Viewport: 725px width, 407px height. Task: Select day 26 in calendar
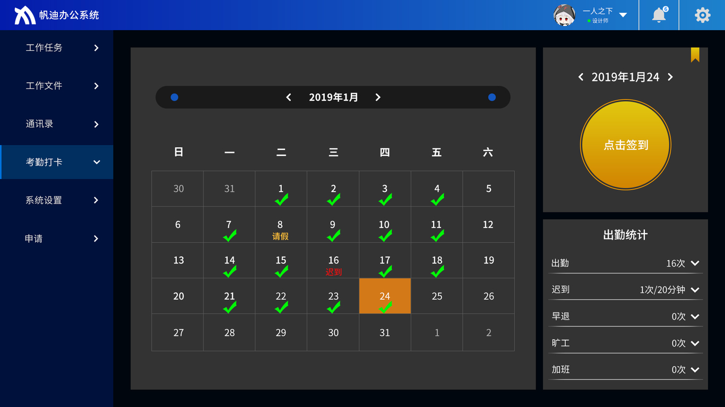[x=489, y=296]
